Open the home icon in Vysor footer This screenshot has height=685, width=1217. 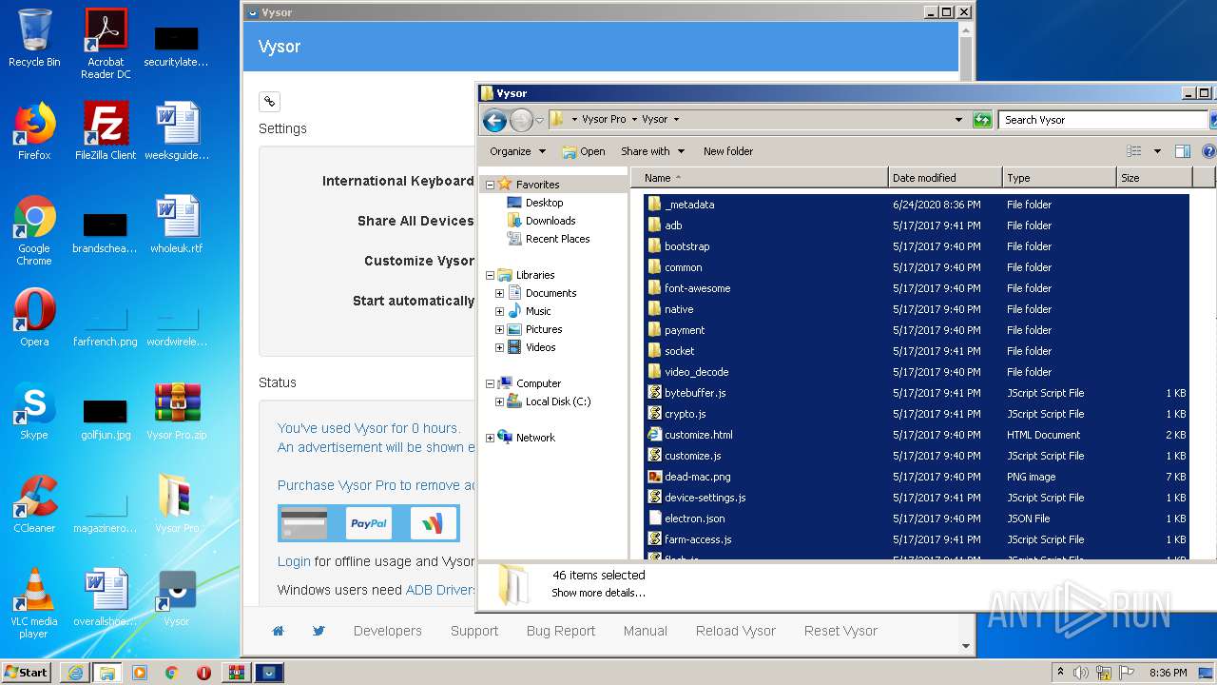278,631
